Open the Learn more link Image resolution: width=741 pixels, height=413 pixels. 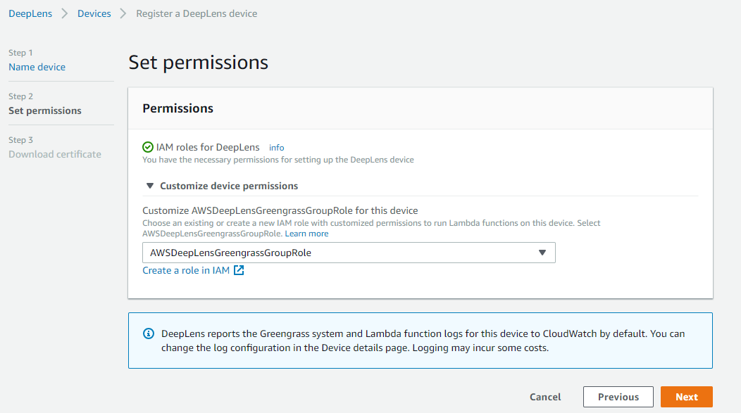tap(306, 234)
